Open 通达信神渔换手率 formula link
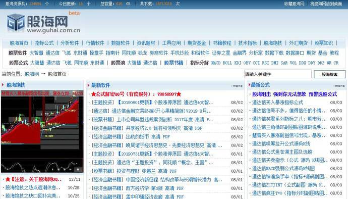Viewport: 348px width, 199px height. click(289, 177)
